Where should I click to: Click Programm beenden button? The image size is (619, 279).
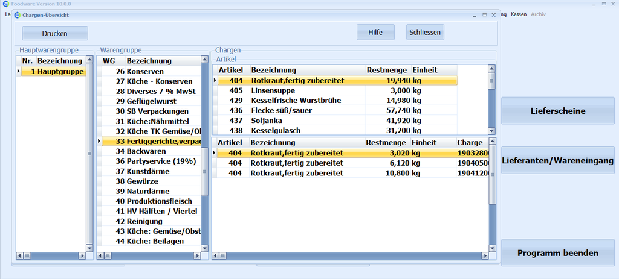click(x=558, y=252)
